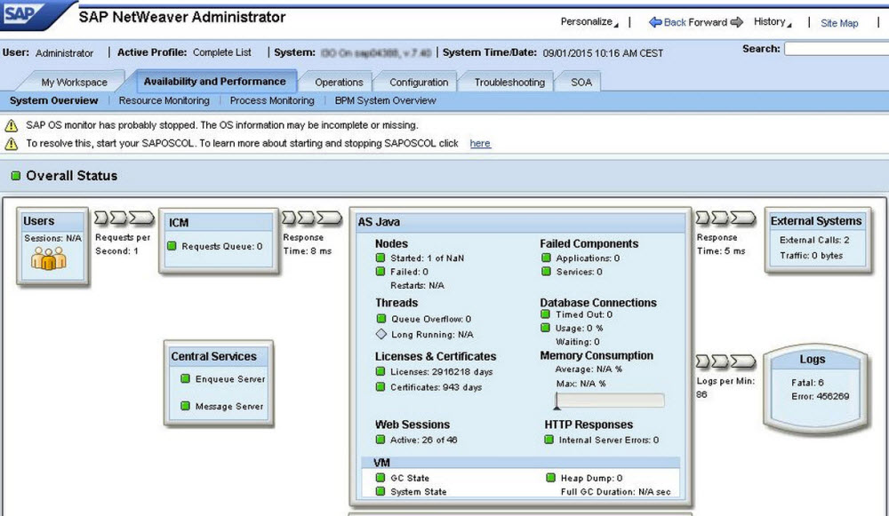Click the Back link
Viewport: 889px width, 516px height.
(675, 22)
